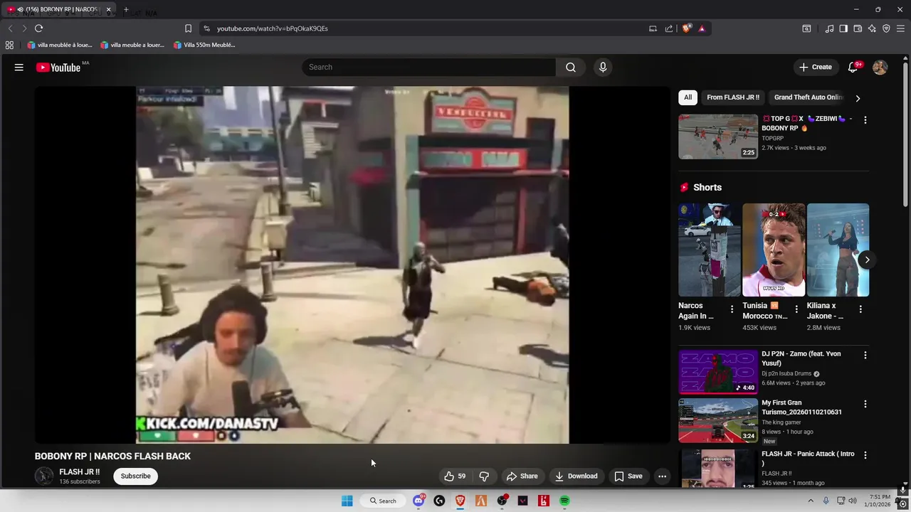Open options for My First Gran Turismo video
Screen dimensions: 911x512
865,404
